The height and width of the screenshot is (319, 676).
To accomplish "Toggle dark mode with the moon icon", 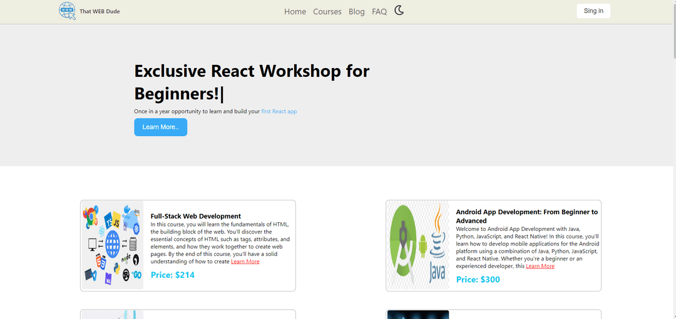I will click(399, 11).
